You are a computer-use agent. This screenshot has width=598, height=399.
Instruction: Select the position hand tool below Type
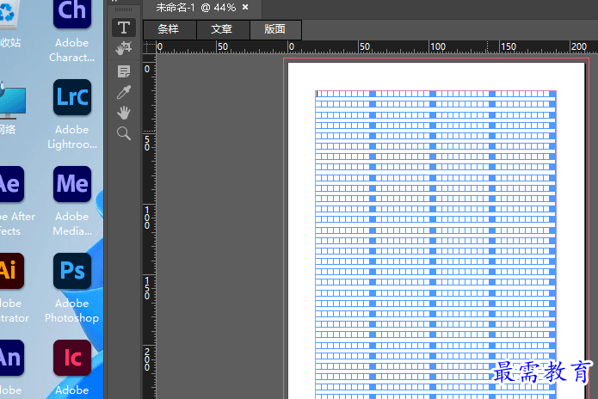[x=124, y=48]
